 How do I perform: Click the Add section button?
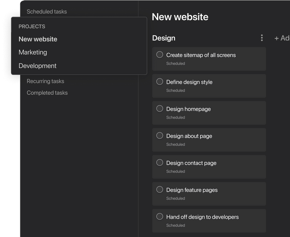[x=282, y=38]
